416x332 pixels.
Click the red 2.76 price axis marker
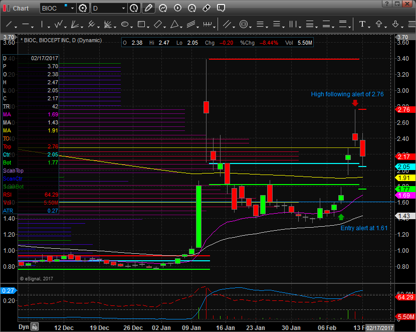(x=405, y=110)
